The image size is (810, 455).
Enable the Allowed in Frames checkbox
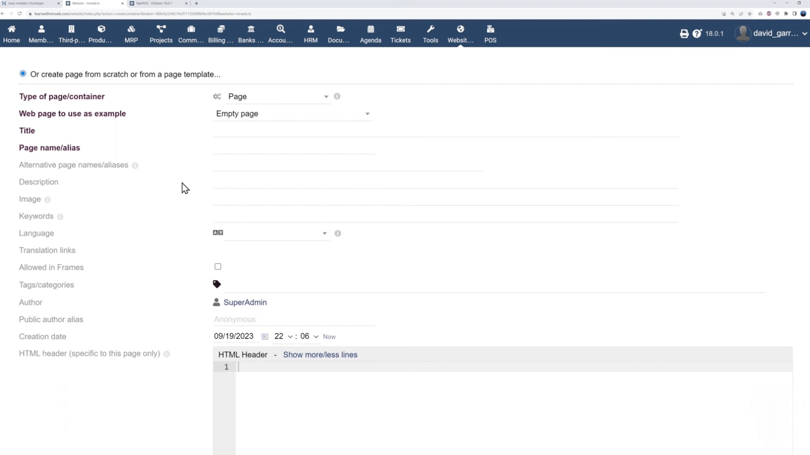coord(218,266)
